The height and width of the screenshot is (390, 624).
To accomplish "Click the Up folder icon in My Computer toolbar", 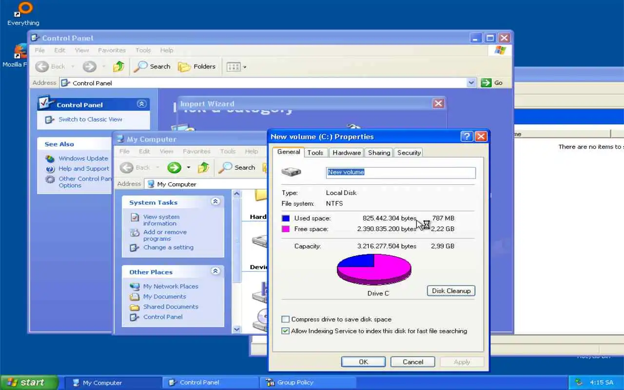I will click(203, 168).
